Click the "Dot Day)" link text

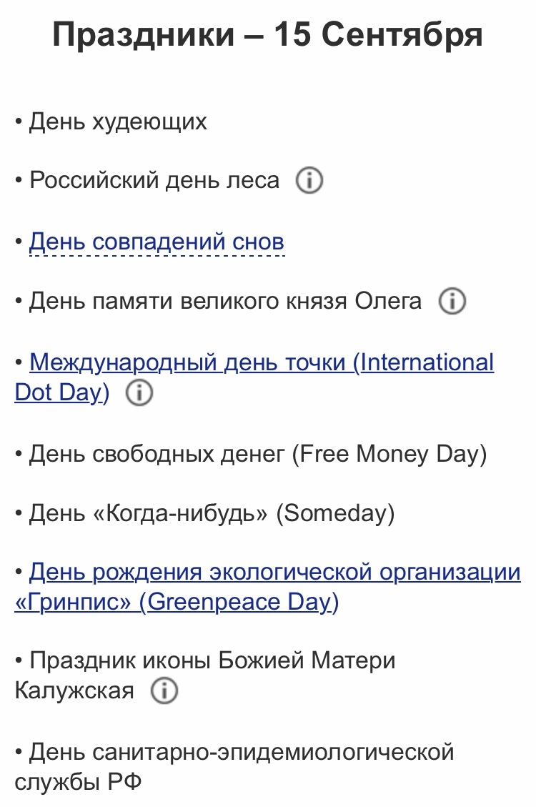click(x=62, y=393)
